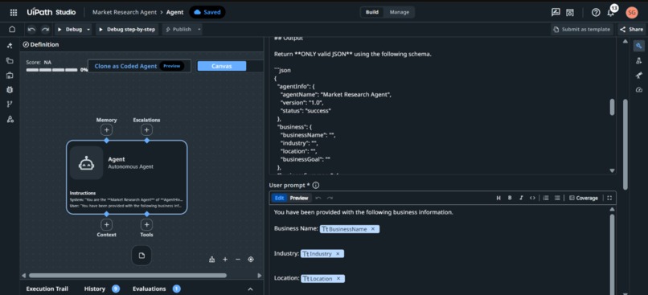648x295 pixels.
Task: Remove the Location variable chip
Action: [338, 278]
